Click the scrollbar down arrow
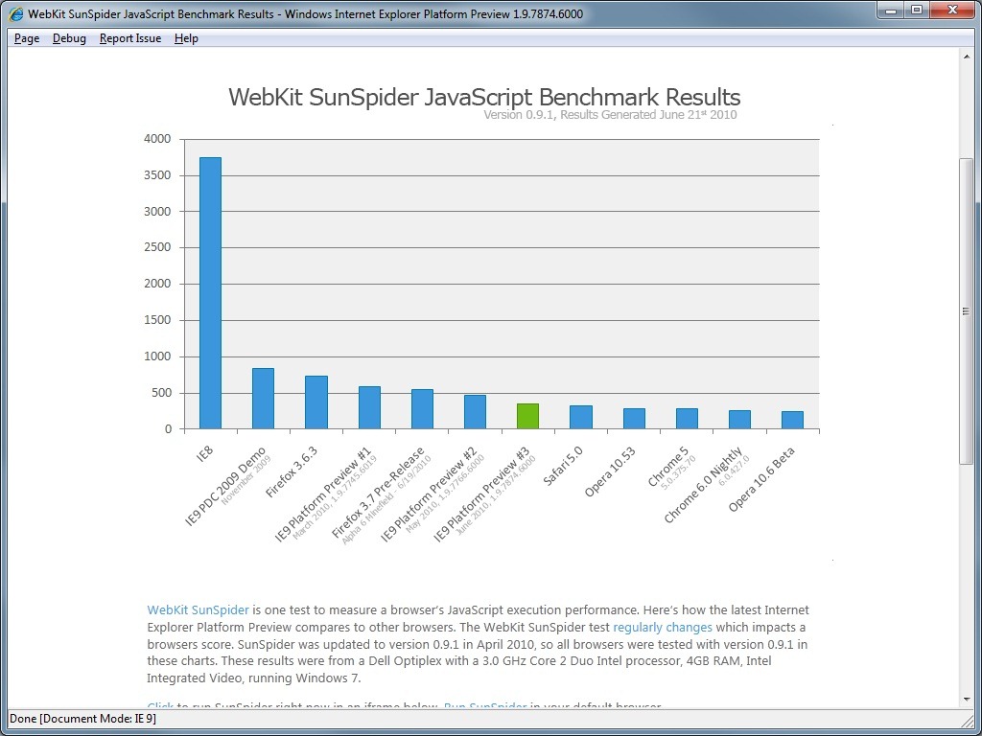The width and height of the screenshot is (982, 736). (x=966, y=699)
